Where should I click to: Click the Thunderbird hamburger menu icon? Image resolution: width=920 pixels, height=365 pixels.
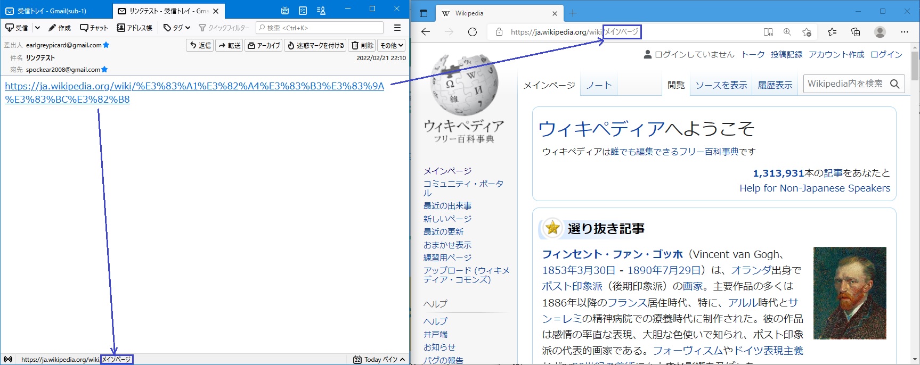pyautogui.click(x=397, y=28)
